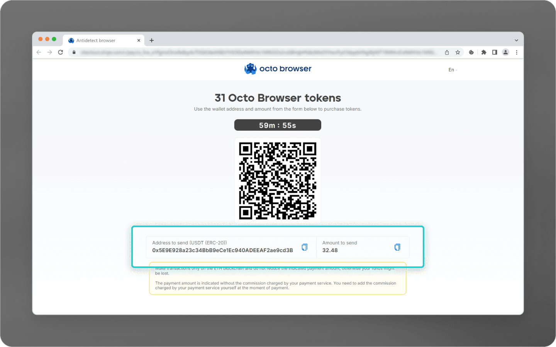Click the commission notice paragraph
The height and width of the screenshot is (347, 556).
[276, 286]
